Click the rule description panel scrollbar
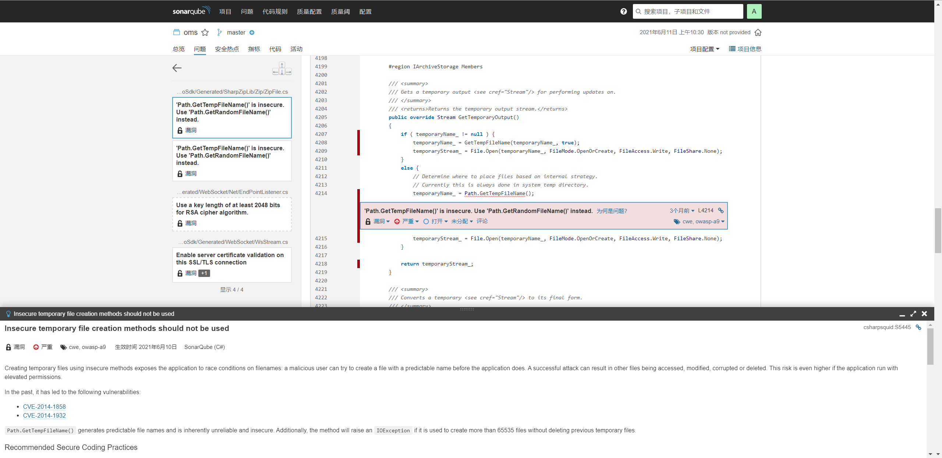Screen dimensions: 942x458 [930, 346]
